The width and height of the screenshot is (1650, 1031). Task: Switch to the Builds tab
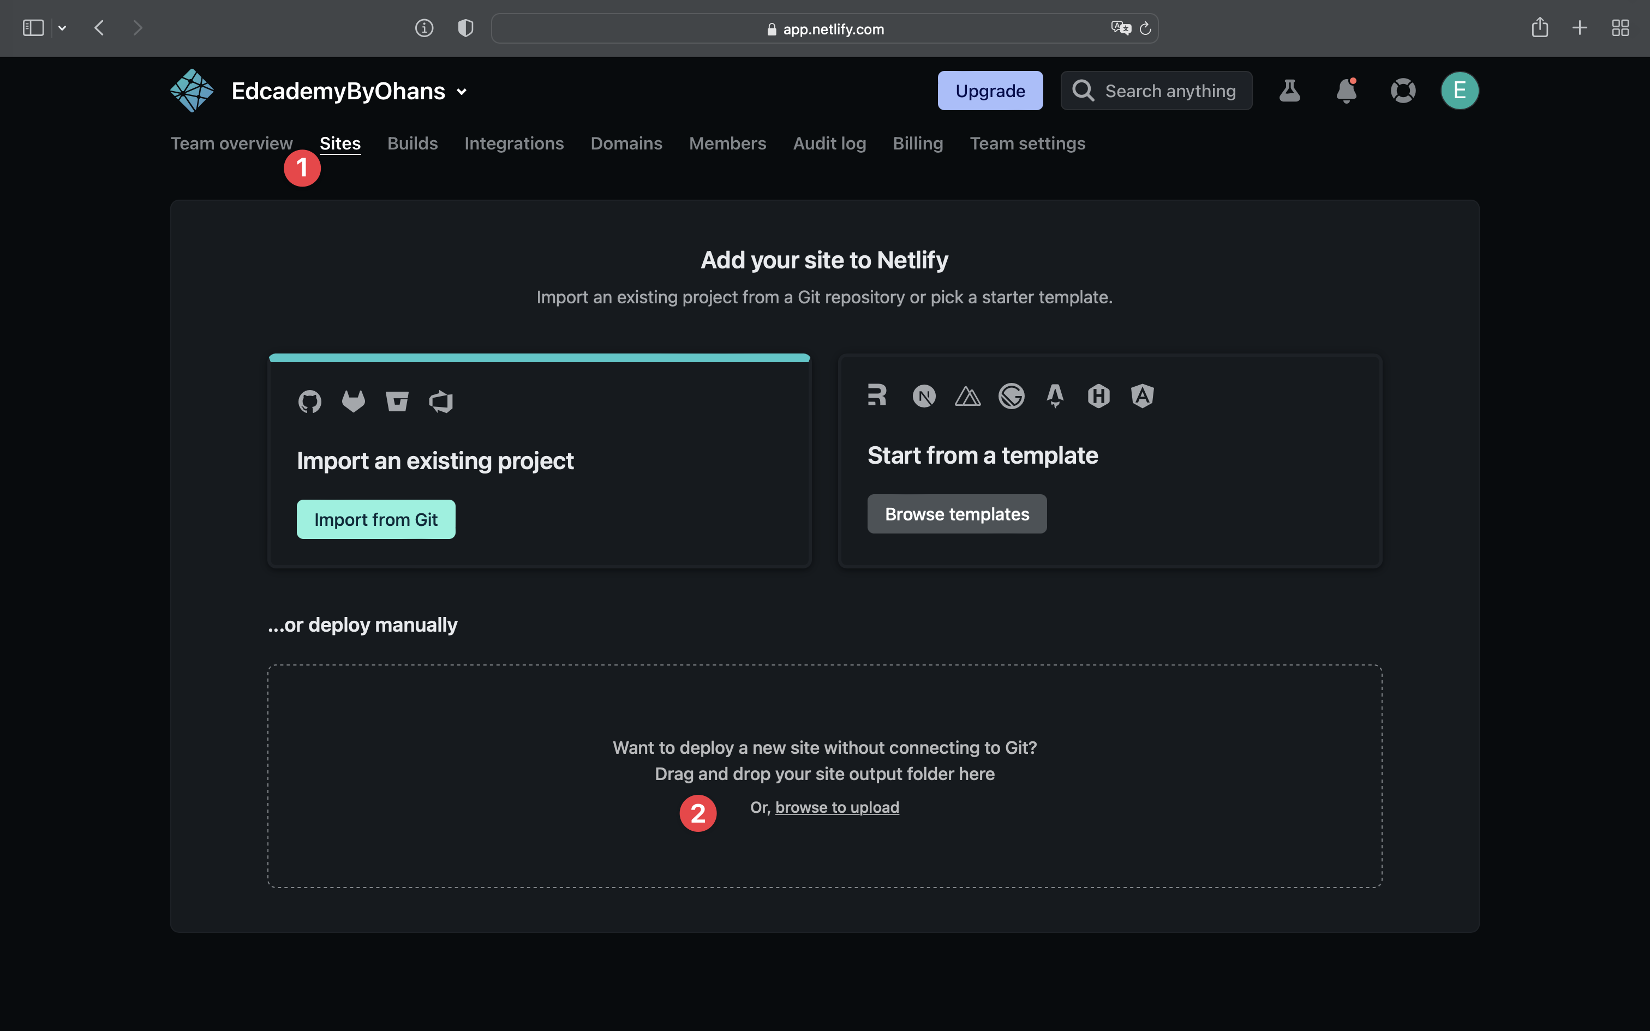point(412,143)
